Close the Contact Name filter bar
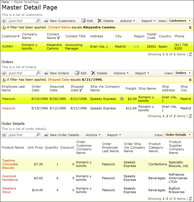Screen dimensions: 194x202 (x=190, y=28)
